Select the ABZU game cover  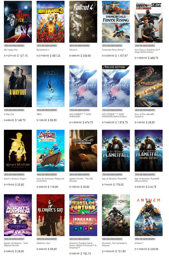[51, 86]
